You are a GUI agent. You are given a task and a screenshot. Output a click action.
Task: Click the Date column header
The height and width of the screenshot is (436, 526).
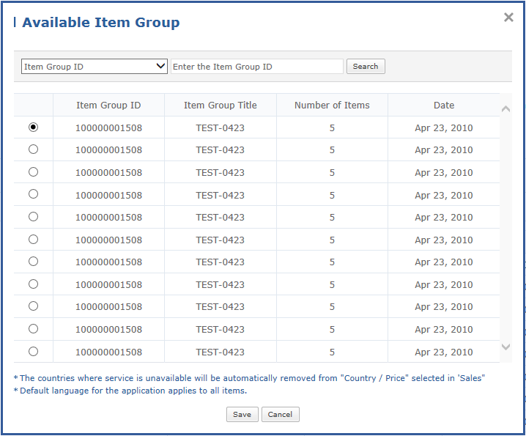[443, 106]
